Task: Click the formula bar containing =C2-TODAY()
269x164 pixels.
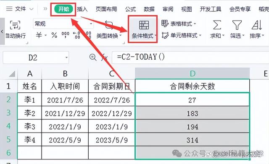Action: 190,57
